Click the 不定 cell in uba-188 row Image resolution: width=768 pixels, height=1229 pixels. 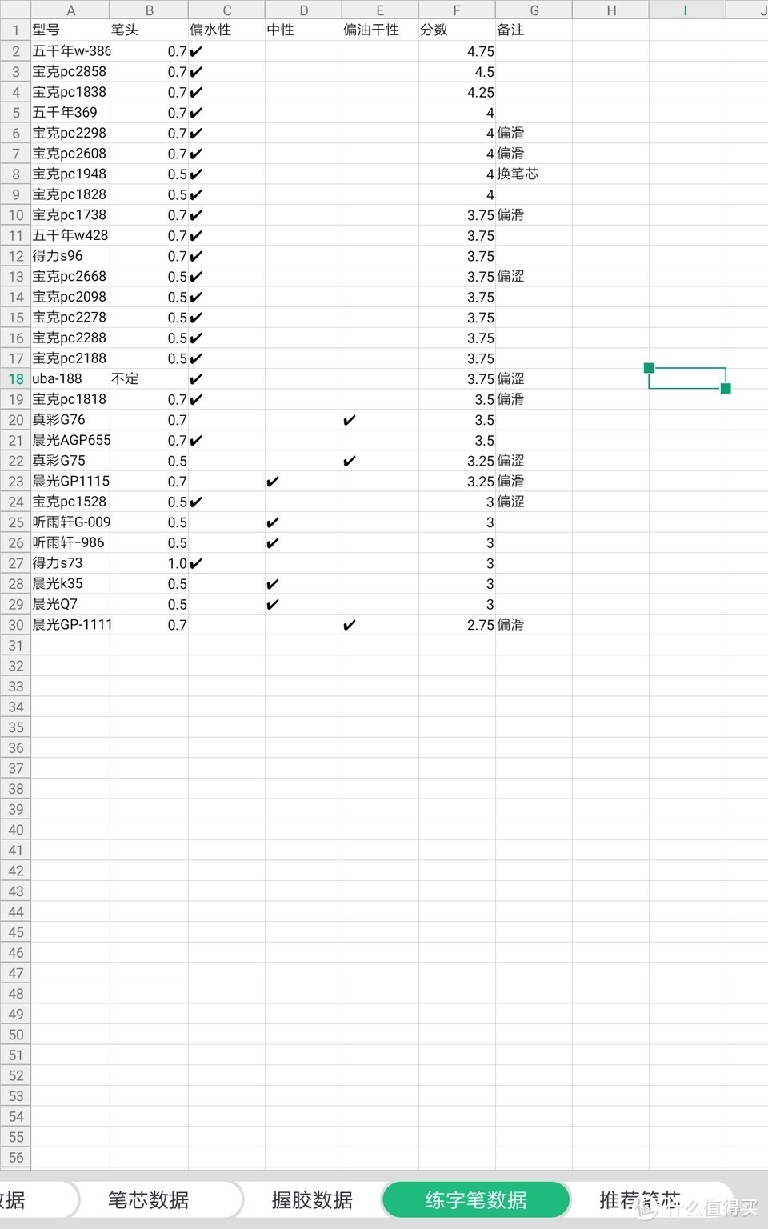click(149, 379)
